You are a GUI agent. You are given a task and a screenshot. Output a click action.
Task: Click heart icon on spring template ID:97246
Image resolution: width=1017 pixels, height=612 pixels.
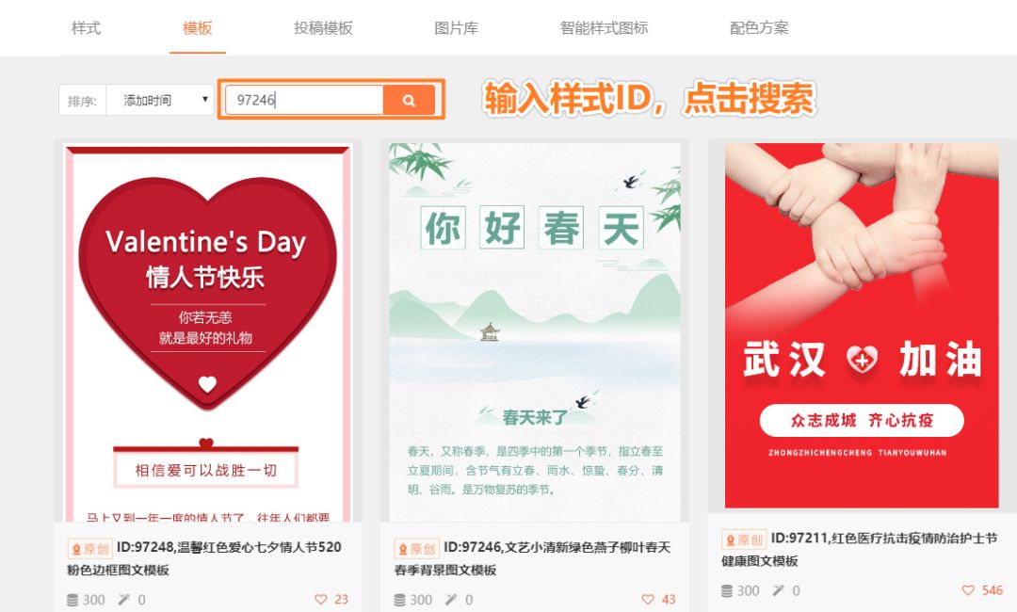click(647, 599)
